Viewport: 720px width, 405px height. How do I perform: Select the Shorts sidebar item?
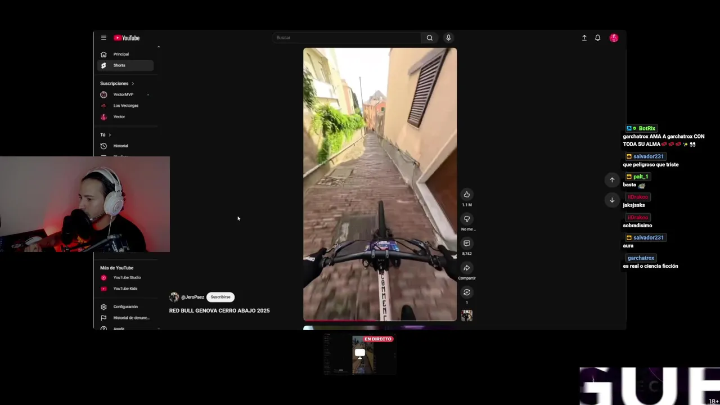(124, 65)
